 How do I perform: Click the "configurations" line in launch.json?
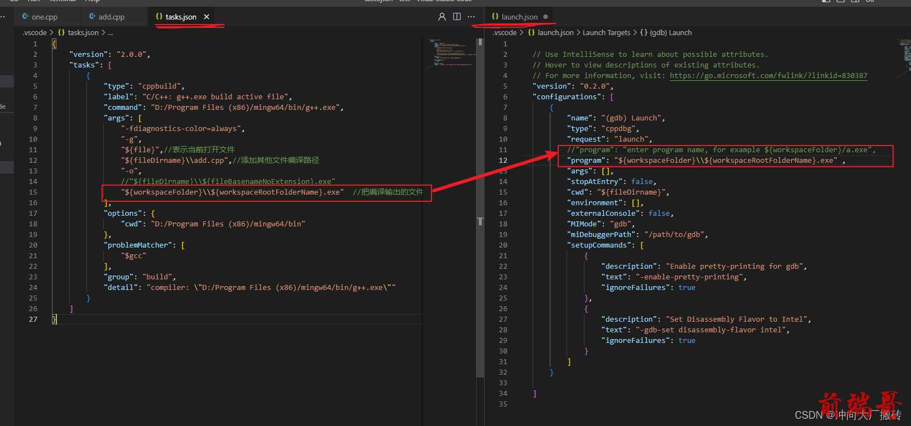(573, 97)
